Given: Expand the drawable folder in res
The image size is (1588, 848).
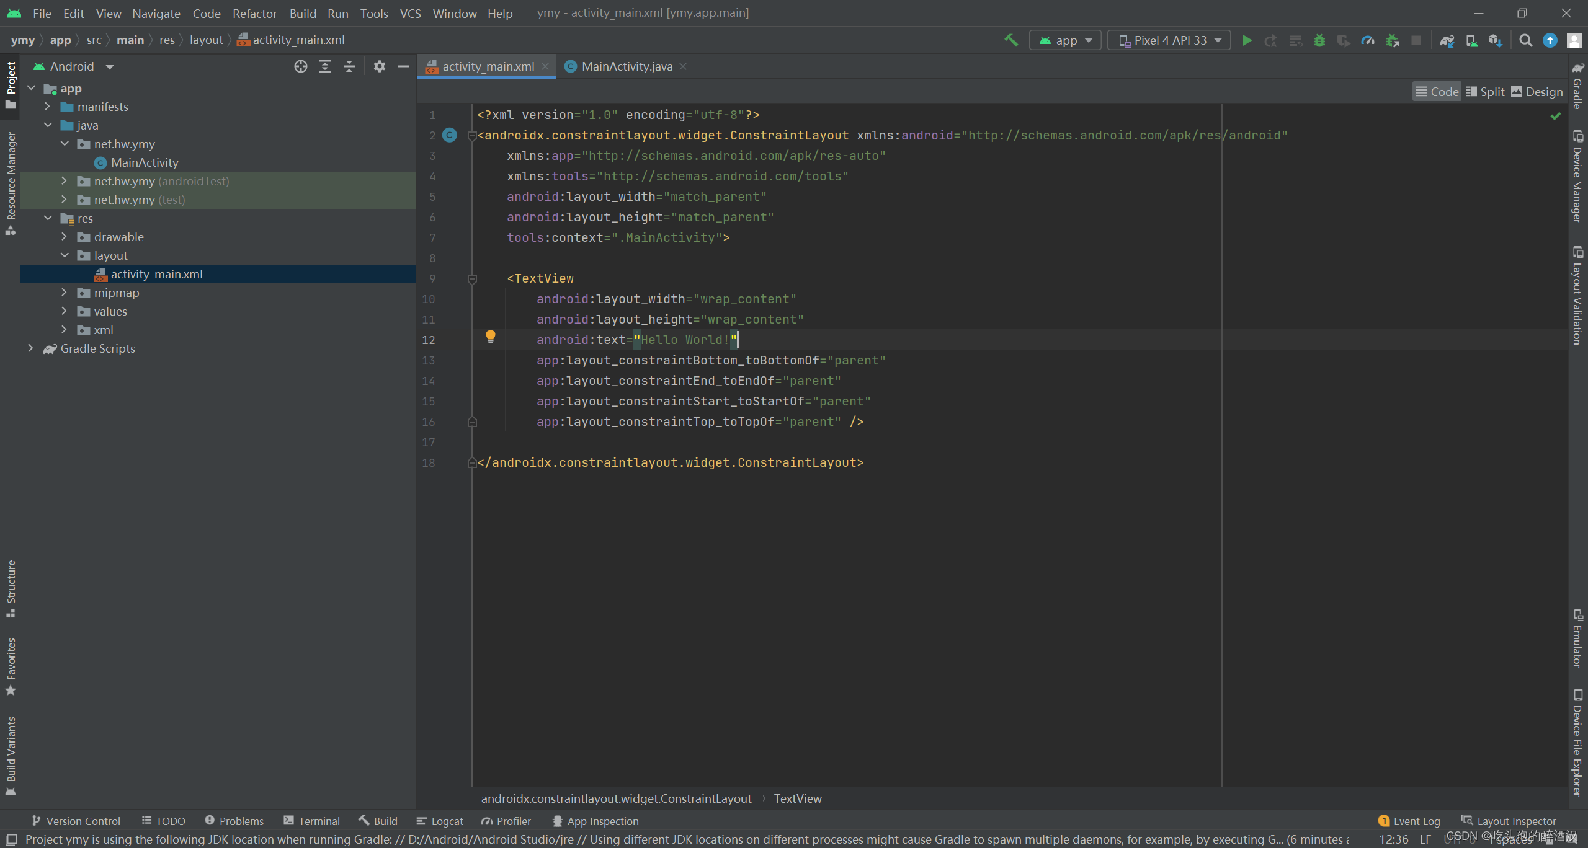Looking at the screenshot, I should [64, 237].
